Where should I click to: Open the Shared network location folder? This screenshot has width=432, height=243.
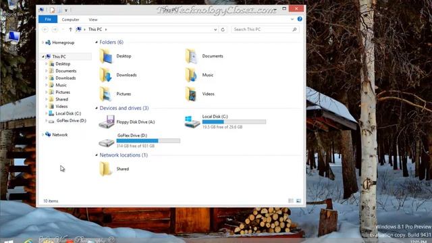click(114, 169)
